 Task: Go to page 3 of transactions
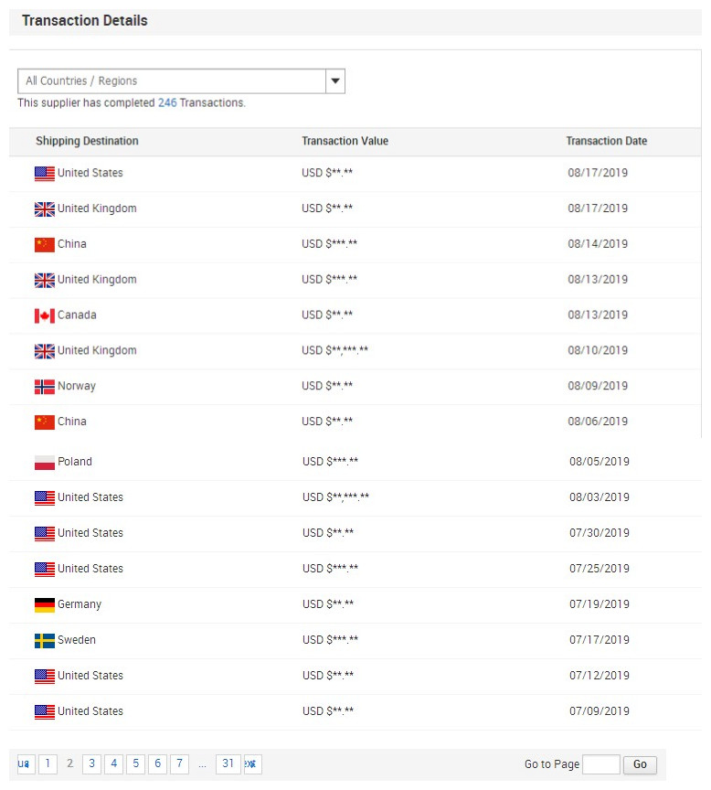tap(91, 763)
